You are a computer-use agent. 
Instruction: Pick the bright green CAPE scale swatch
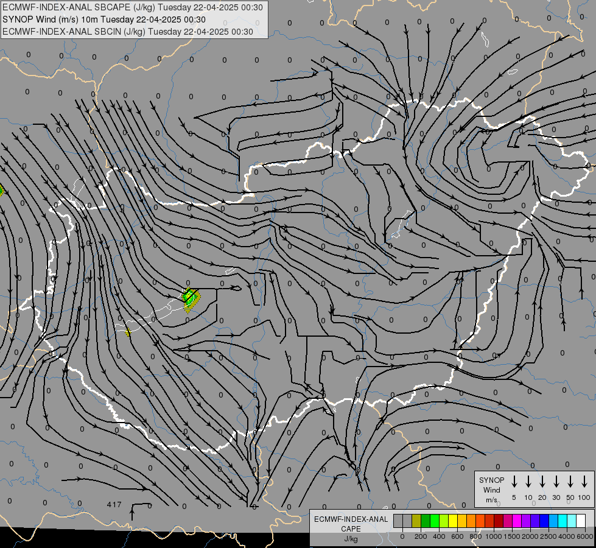click(x=435, y=521)
